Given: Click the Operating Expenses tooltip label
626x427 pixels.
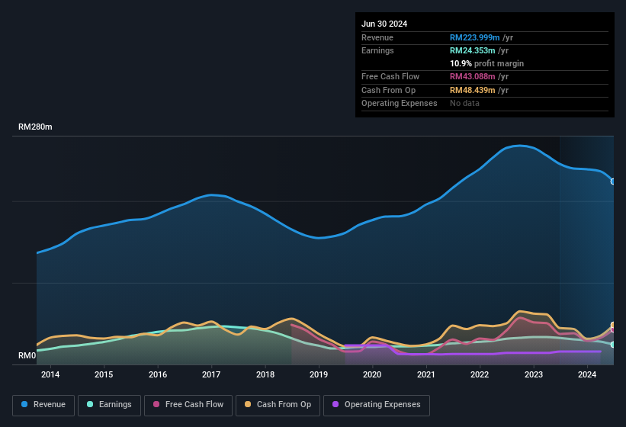Looking at the screenshot, I should pyautogui.click(x=400, y=104).
